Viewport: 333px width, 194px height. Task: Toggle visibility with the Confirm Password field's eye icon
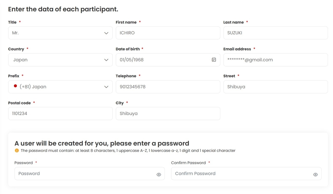316,175
